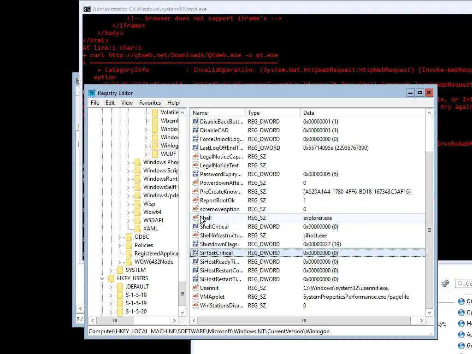472x354 pixels.
Task: Sort values by Data column header
Action: pos(363,113)
